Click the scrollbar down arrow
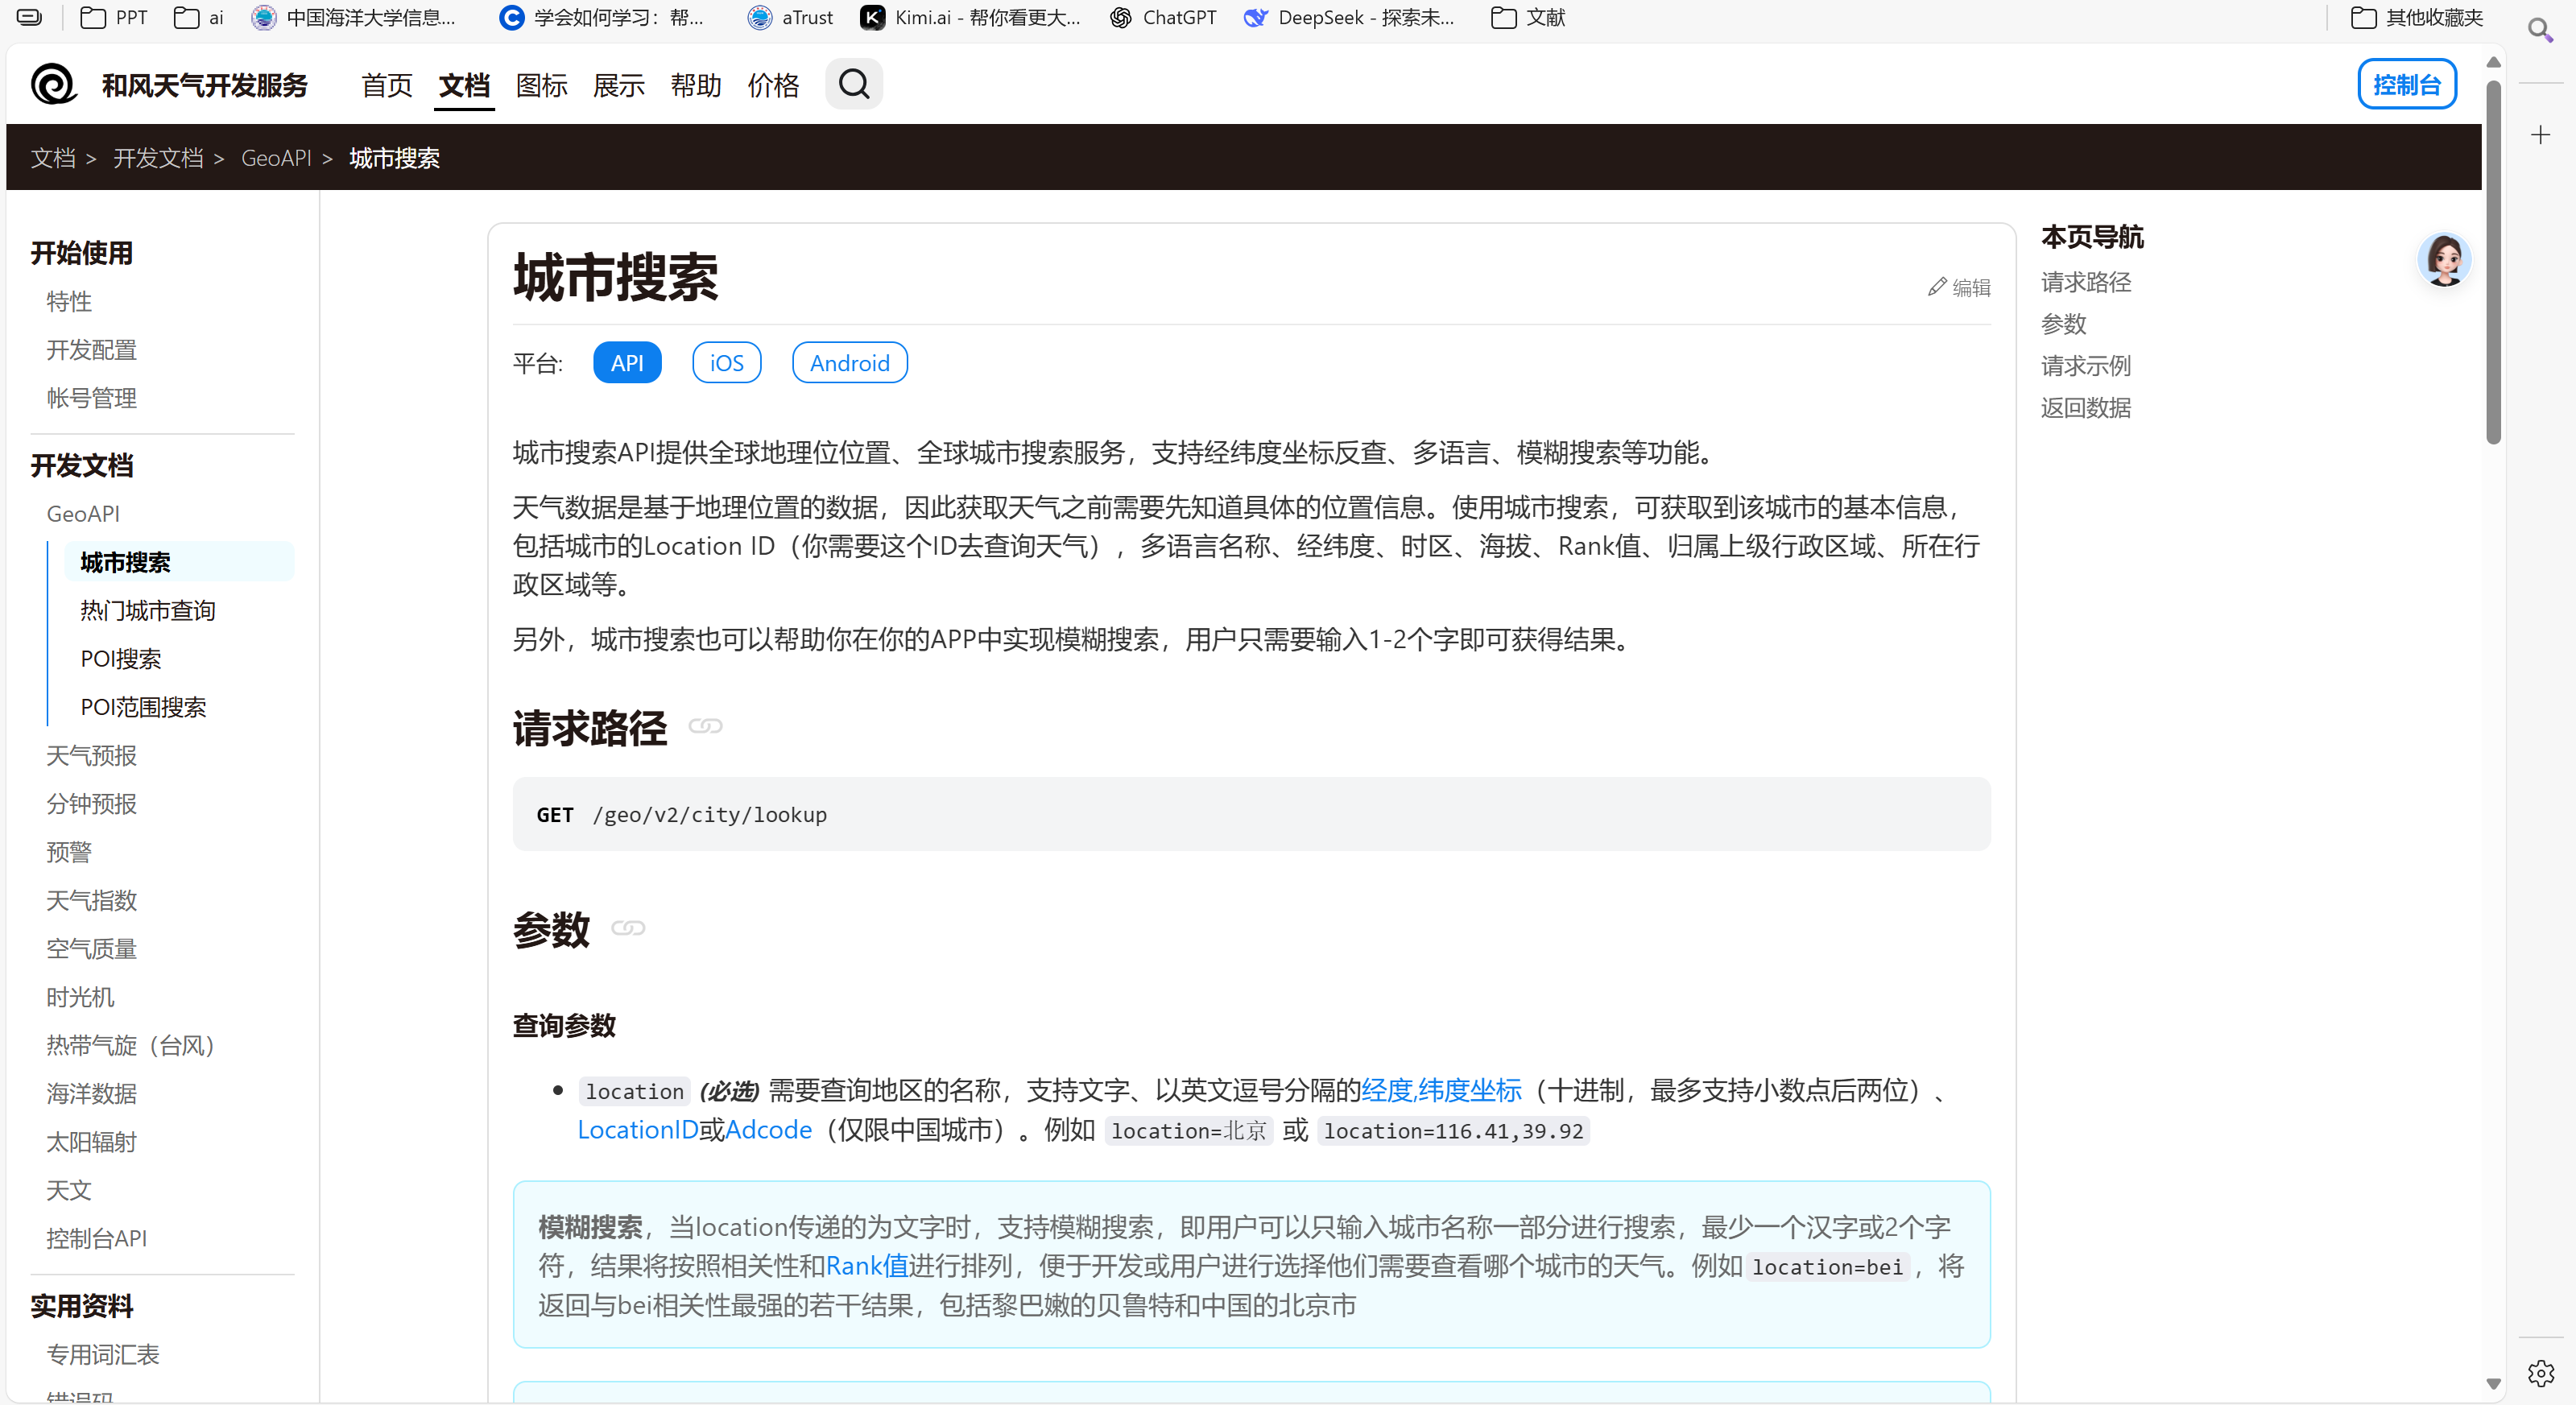Image resolution: width=2576 pixels, height=1405 pixels. (2494, 1385)
